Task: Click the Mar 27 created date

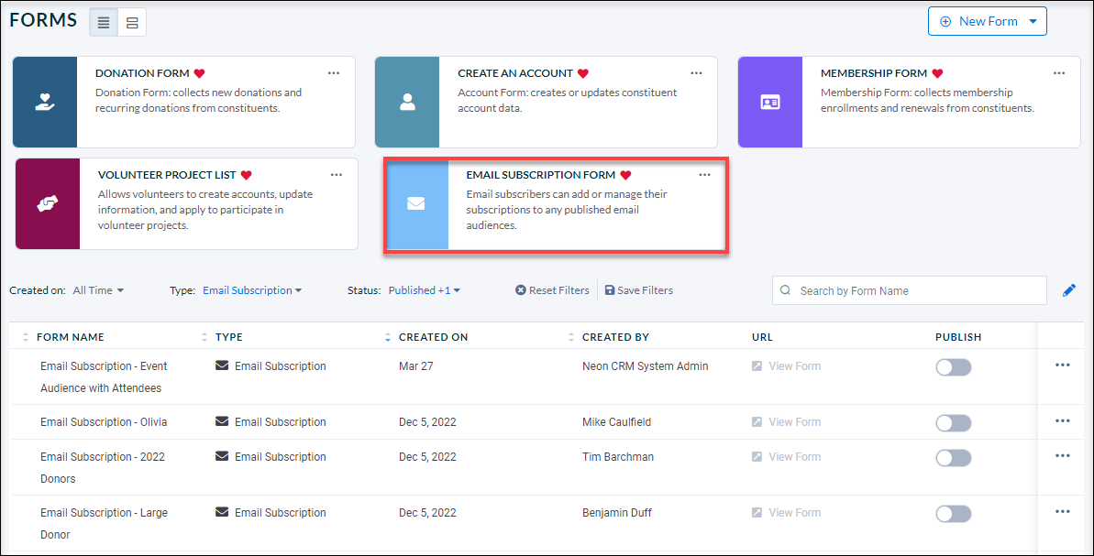Action: point(415,365)
